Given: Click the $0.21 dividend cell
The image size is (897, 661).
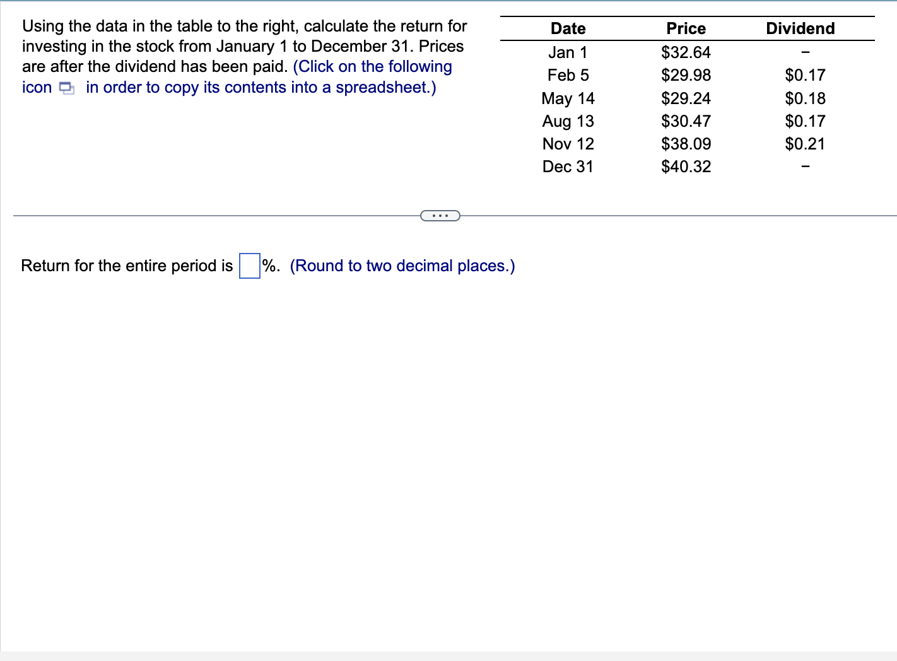Looking at the screenshot, I should click(805, 144).
